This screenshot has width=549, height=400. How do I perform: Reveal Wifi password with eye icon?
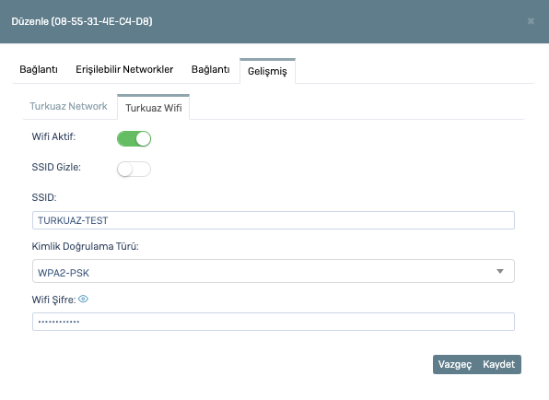[83, 300]
